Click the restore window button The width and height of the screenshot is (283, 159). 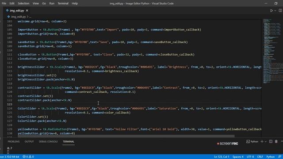[276, 4]
